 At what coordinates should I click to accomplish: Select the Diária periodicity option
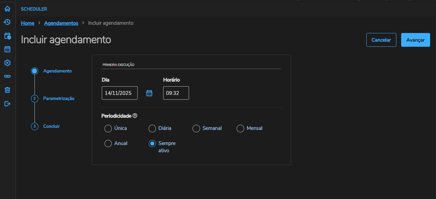152,129
